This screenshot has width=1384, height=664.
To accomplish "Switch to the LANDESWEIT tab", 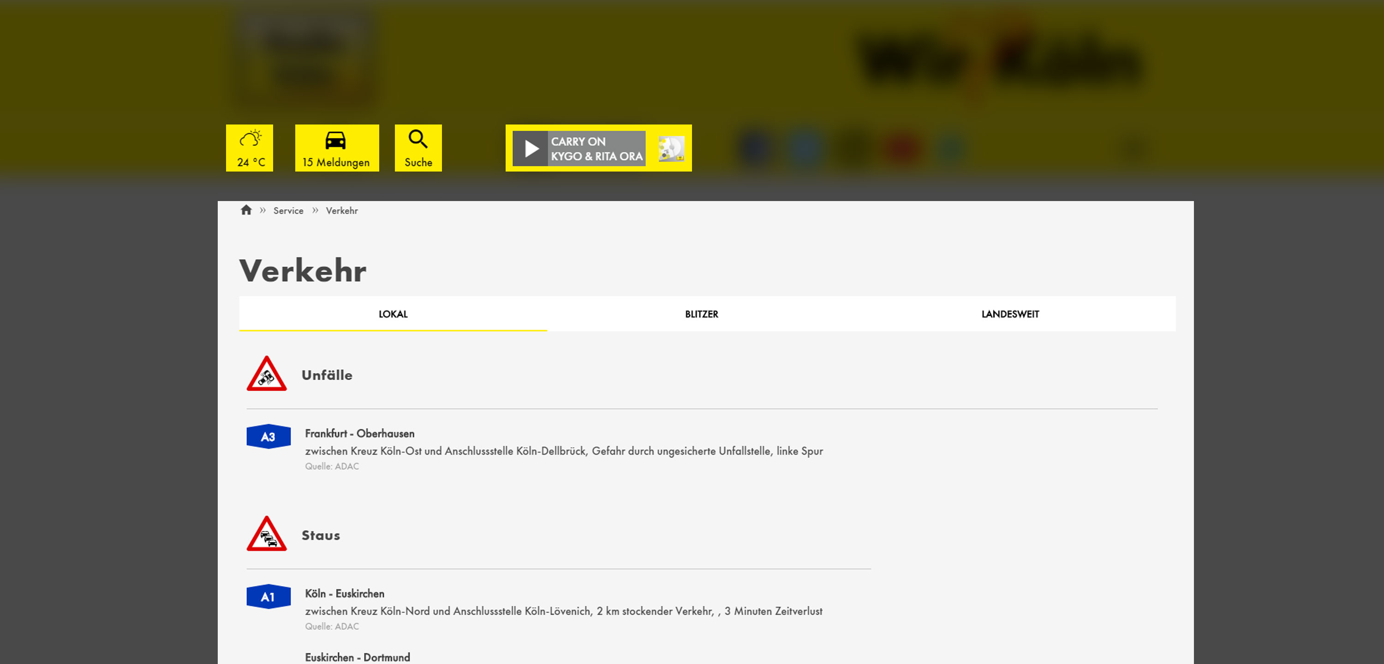I will pyautogui.click(x=1009, y=314).
